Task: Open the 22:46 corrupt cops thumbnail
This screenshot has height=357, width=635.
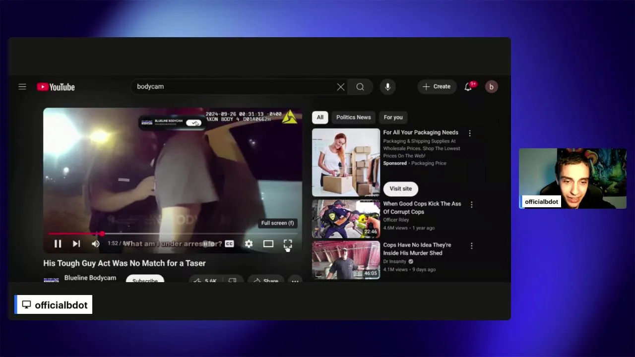Action: pyautogui.click(x=346, y=219)
